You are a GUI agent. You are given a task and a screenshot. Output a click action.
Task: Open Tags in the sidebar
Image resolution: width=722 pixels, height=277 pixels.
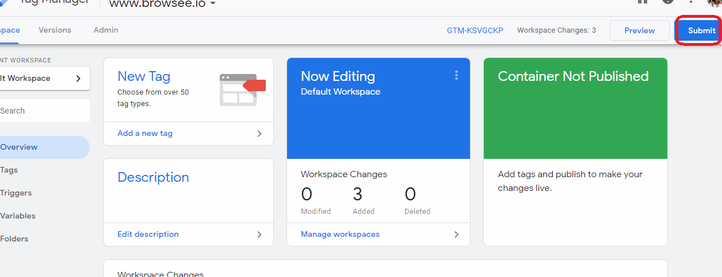point(9,170)
